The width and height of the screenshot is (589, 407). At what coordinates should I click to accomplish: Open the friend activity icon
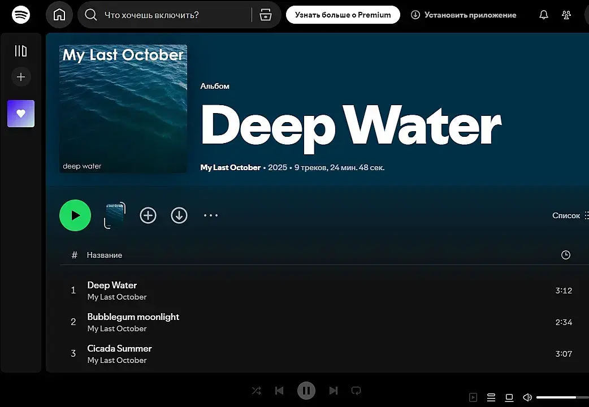click(566, 15)
